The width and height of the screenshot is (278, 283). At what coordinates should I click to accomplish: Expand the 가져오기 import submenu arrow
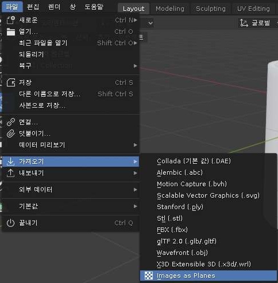[x=136, y=162]
